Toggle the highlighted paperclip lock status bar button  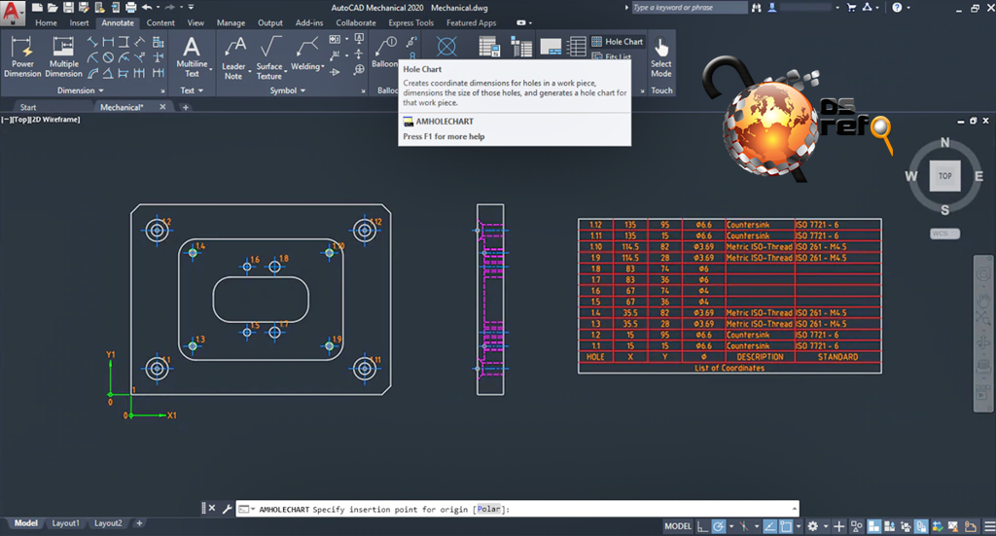coord(921,526)
